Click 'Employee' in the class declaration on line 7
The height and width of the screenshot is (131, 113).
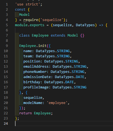pyautogui.click(x=40, y=35)
